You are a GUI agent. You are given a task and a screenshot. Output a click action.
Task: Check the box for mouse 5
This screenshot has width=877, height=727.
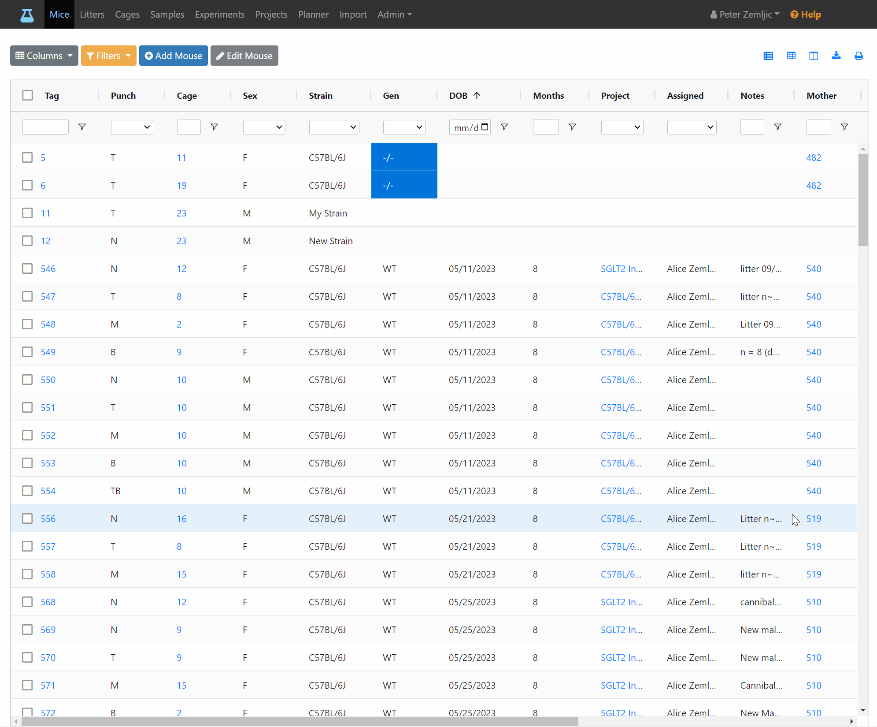[28, 157]
